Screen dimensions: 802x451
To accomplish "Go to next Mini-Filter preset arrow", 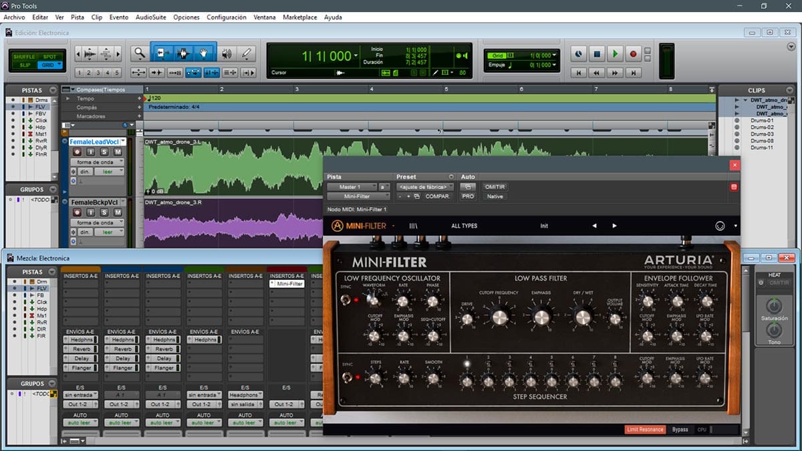I will coord(615,226).
